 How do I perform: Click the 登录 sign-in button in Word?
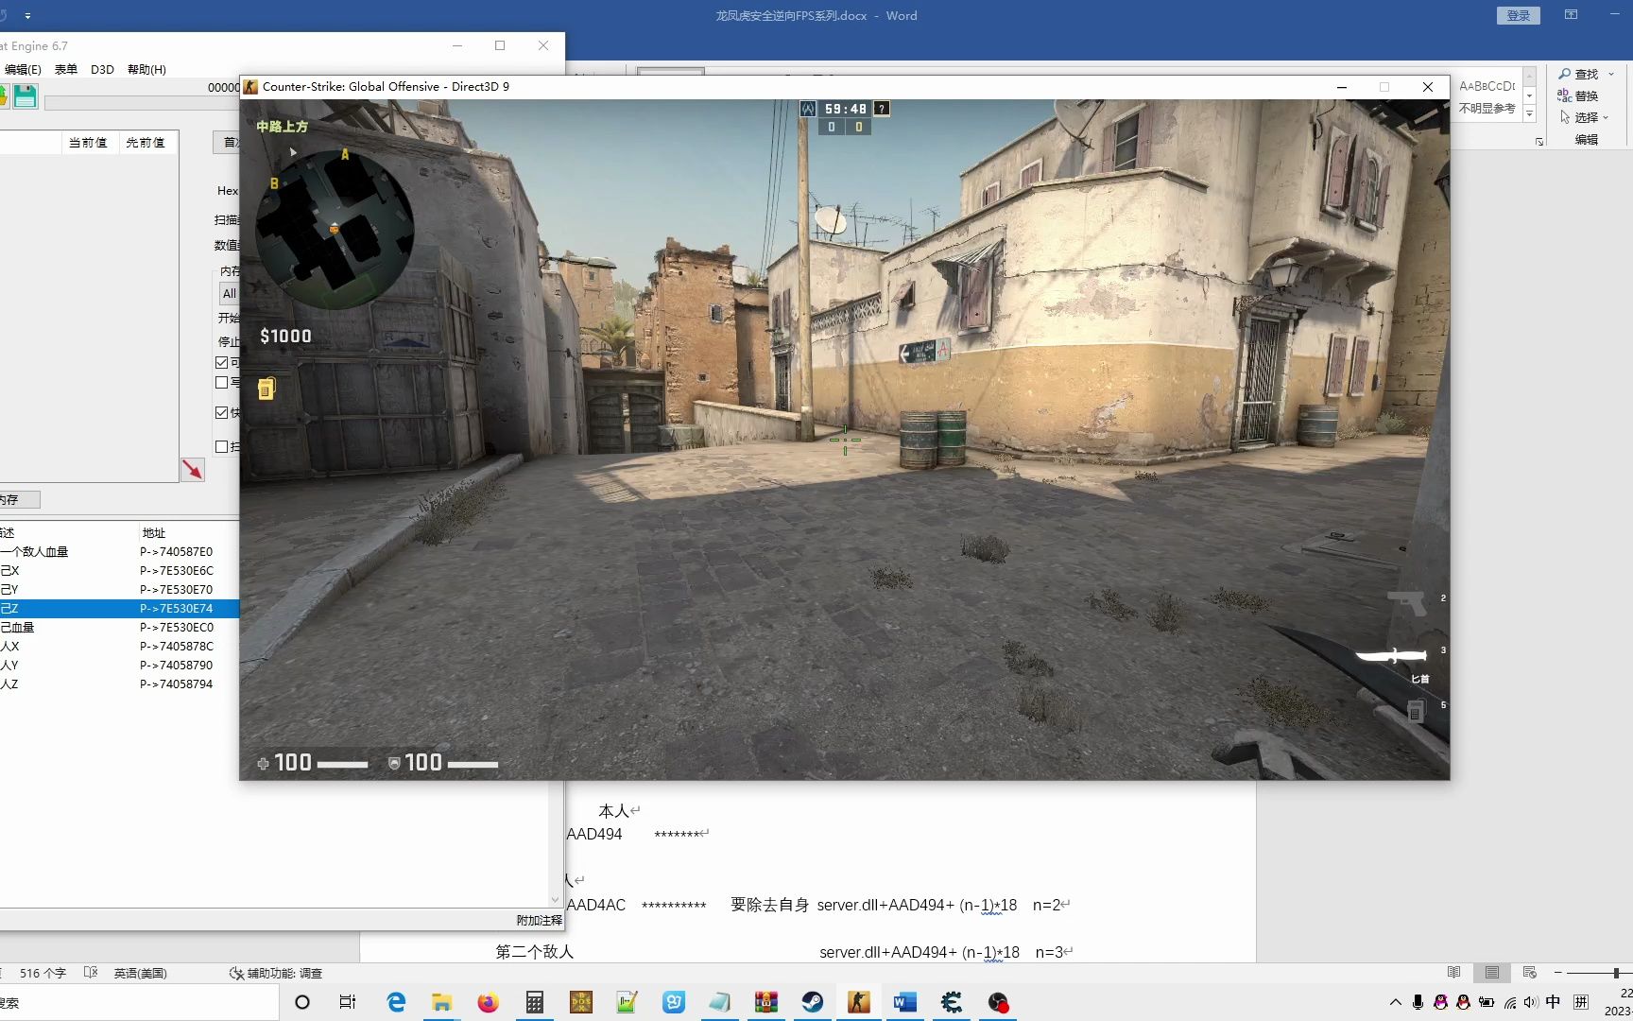[x=1519, y=15]
